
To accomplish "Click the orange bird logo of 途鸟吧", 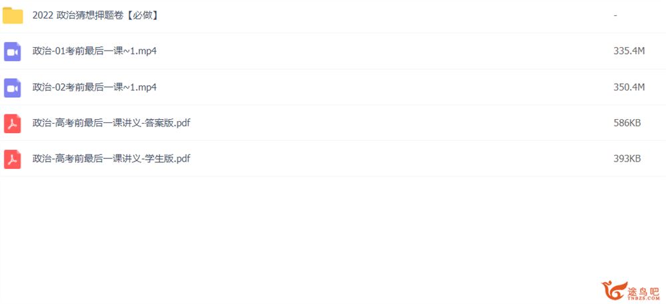I will point(614,291).
